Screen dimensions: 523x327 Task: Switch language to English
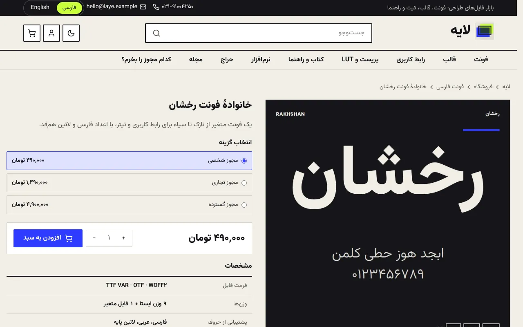(40, 7)
